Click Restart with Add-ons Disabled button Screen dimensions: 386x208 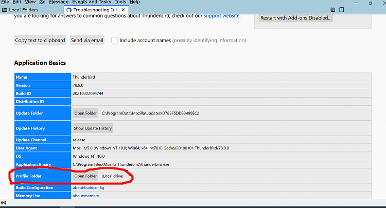(296, 18)
